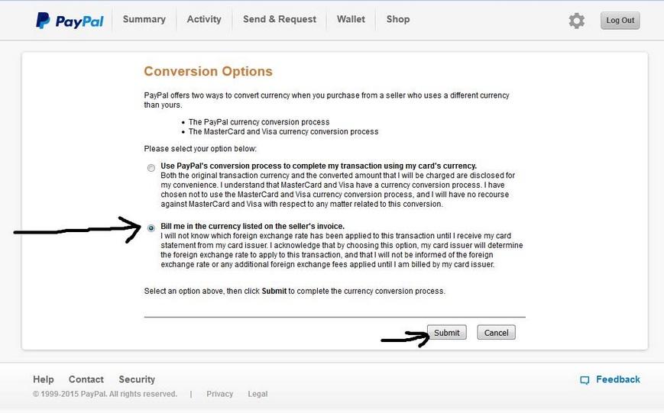Switch to the Wallet tab
This screenshot has width=664, height=413.
click(351, 19)
